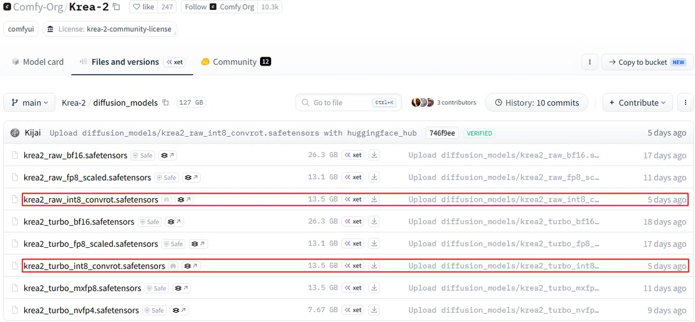The width and height of the screenshot is (695, 322).
Task: Click the 127 GB folder size badge
Action: pyautogui.click(x=191, y=103)
